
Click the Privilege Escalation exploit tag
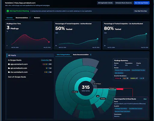click(121, 108)
